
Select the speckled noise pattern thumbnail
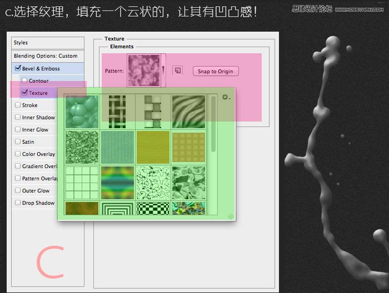(x=82, y=148)
